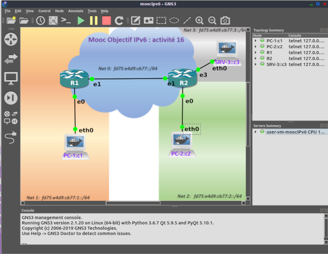
Task: Click the Node column header
Action: point(270,36)
